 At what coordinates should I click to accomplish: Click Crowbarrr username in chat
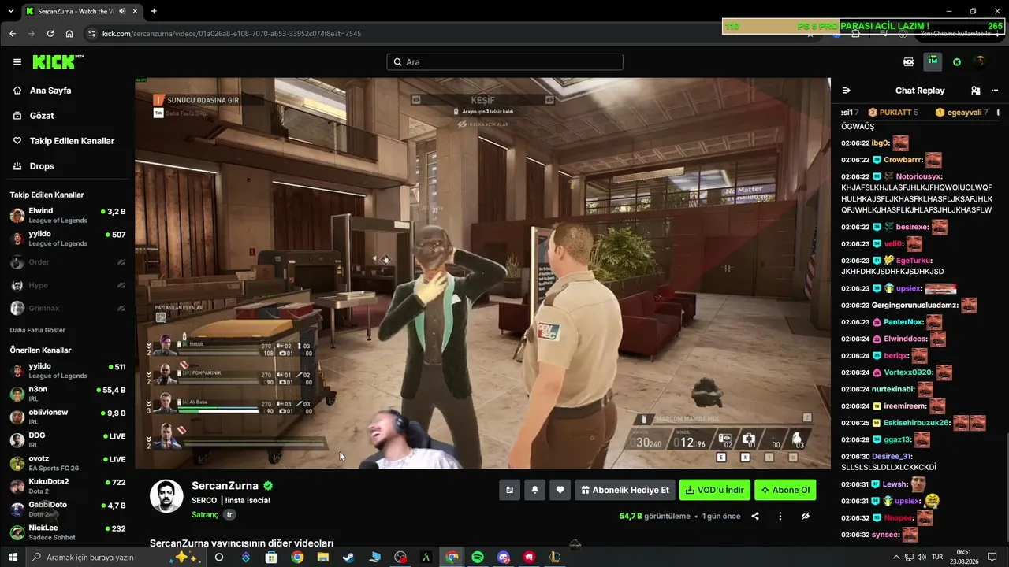tap(902, 160)
